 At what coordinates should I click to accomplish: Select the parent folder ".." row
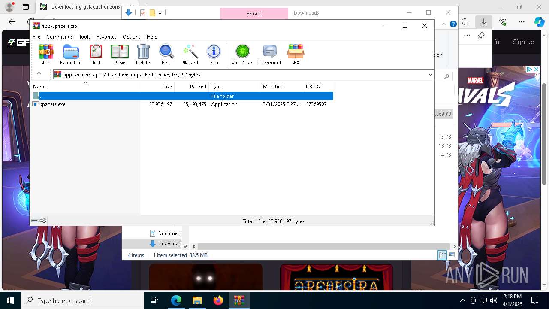tap(182, 96)
